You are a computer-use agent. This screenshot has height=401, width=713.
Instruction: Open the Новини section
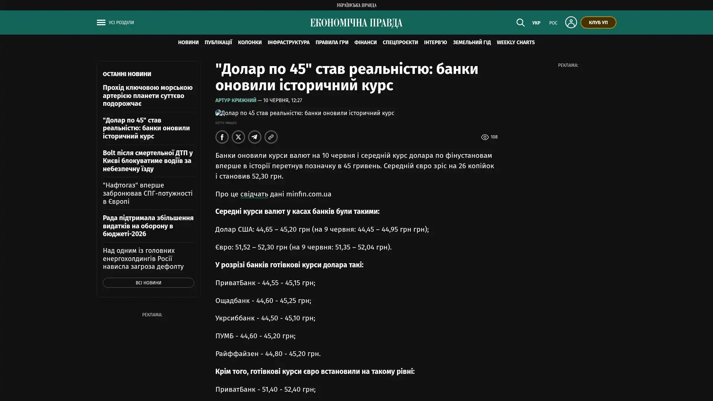click(x=188, y=42)
